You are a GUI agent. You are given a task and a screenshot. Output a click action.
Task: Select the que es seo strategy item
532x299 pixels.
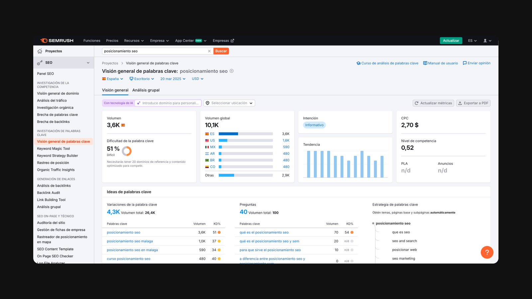(x=401, y=232)
